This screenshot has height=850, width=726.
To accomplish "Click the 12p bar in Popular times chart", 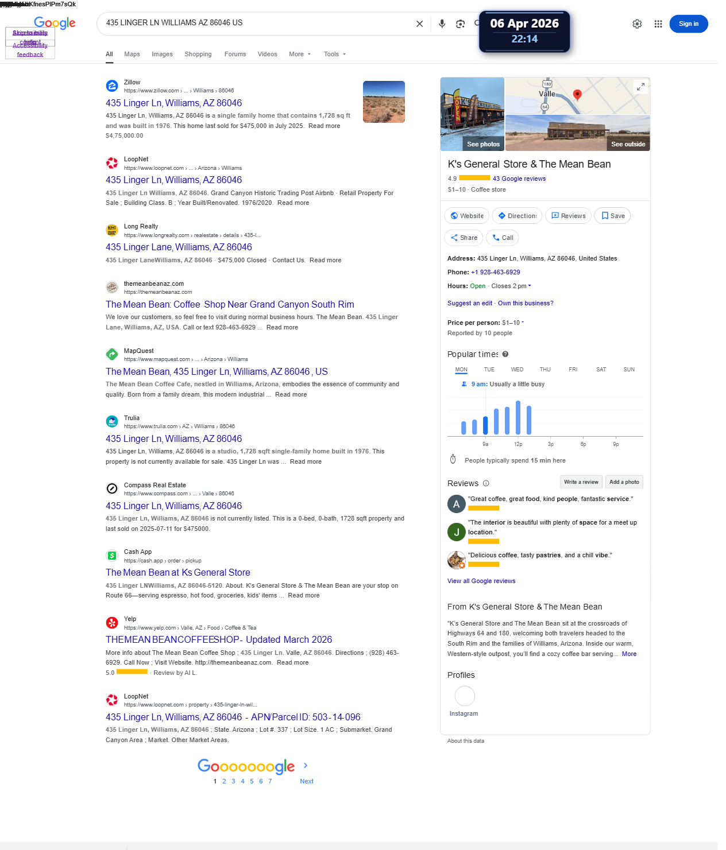I will click(518, 417).
